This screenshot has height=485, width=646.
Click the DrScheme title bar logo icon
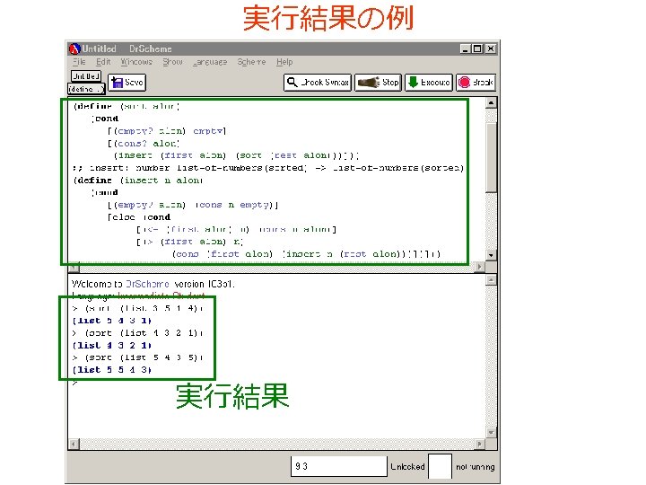point(74,48)
